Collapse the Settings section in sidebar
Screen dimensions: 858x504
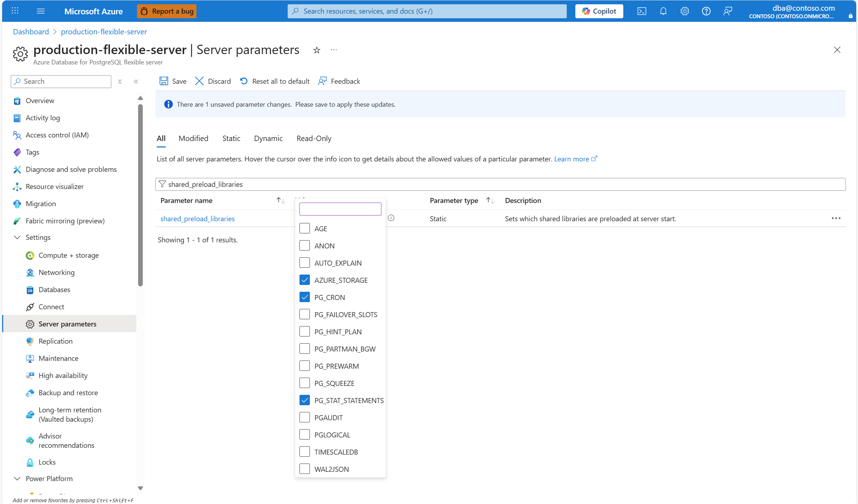coord(17,237)
